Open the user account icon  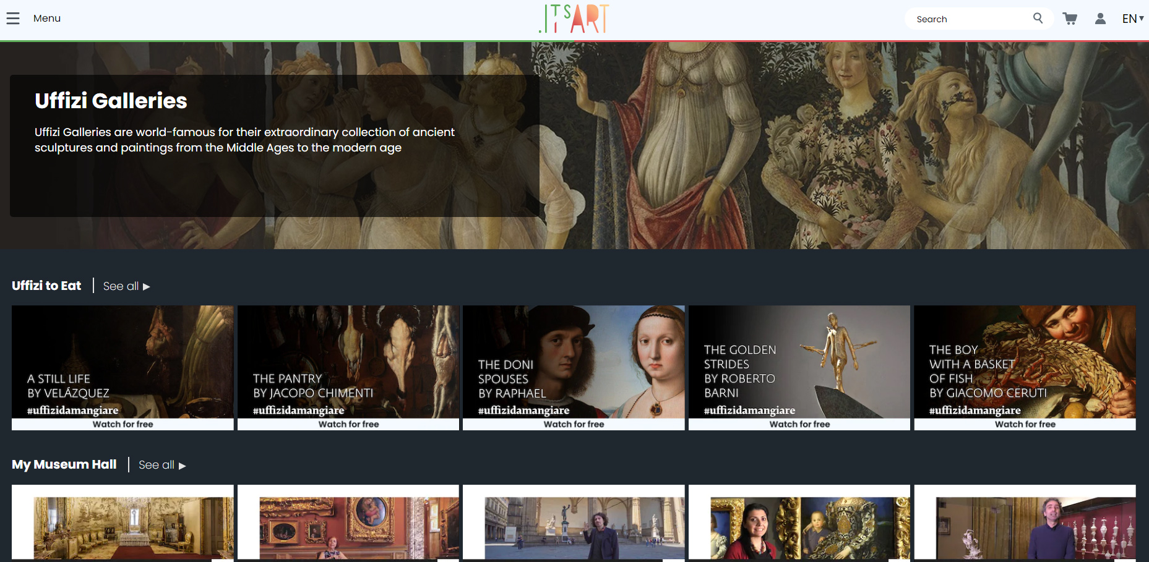coord(1100,19)
